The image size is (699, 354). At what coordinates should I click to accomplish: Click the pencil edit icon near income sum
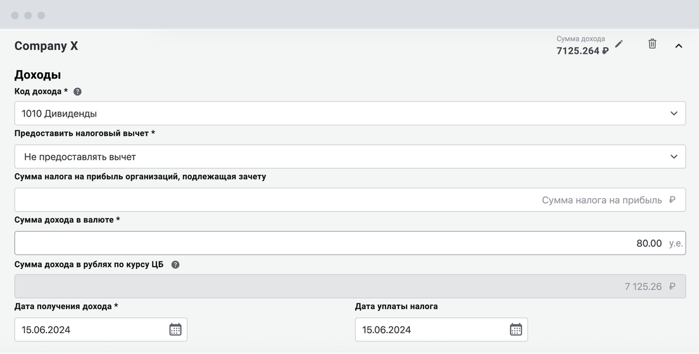619,44
